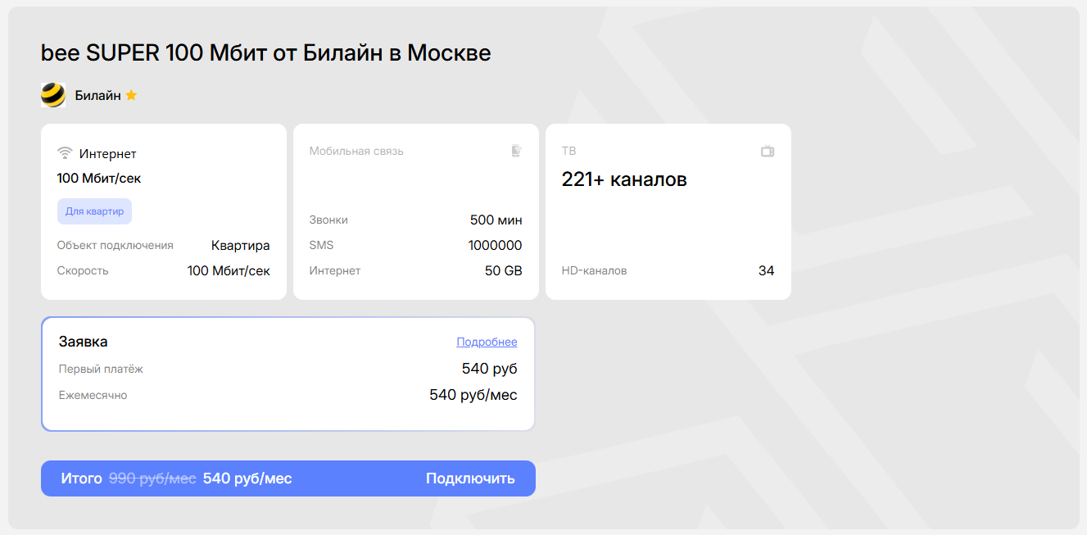Open the Подробнее link
This screenshot has height=535, width=1087.
click(x=487, y=342)
